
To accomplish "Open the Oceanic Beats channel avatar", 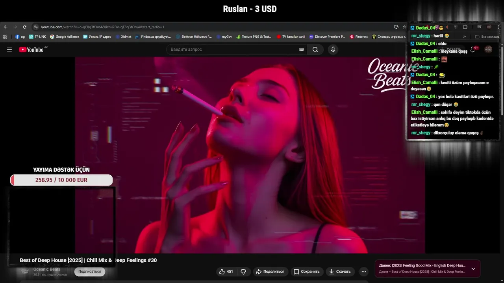I will [25, 271].
